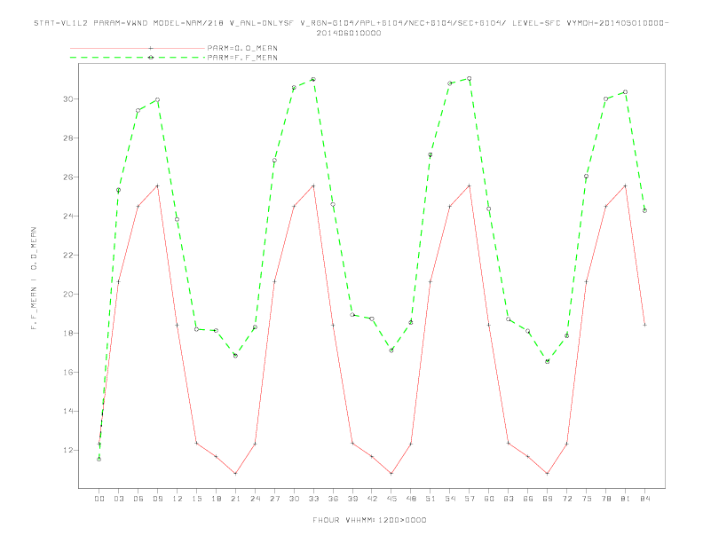This screenshot has width=703, height=543.
Task: Click the green F.F_MEAN circle marker at hour 09
Action: 157,100
